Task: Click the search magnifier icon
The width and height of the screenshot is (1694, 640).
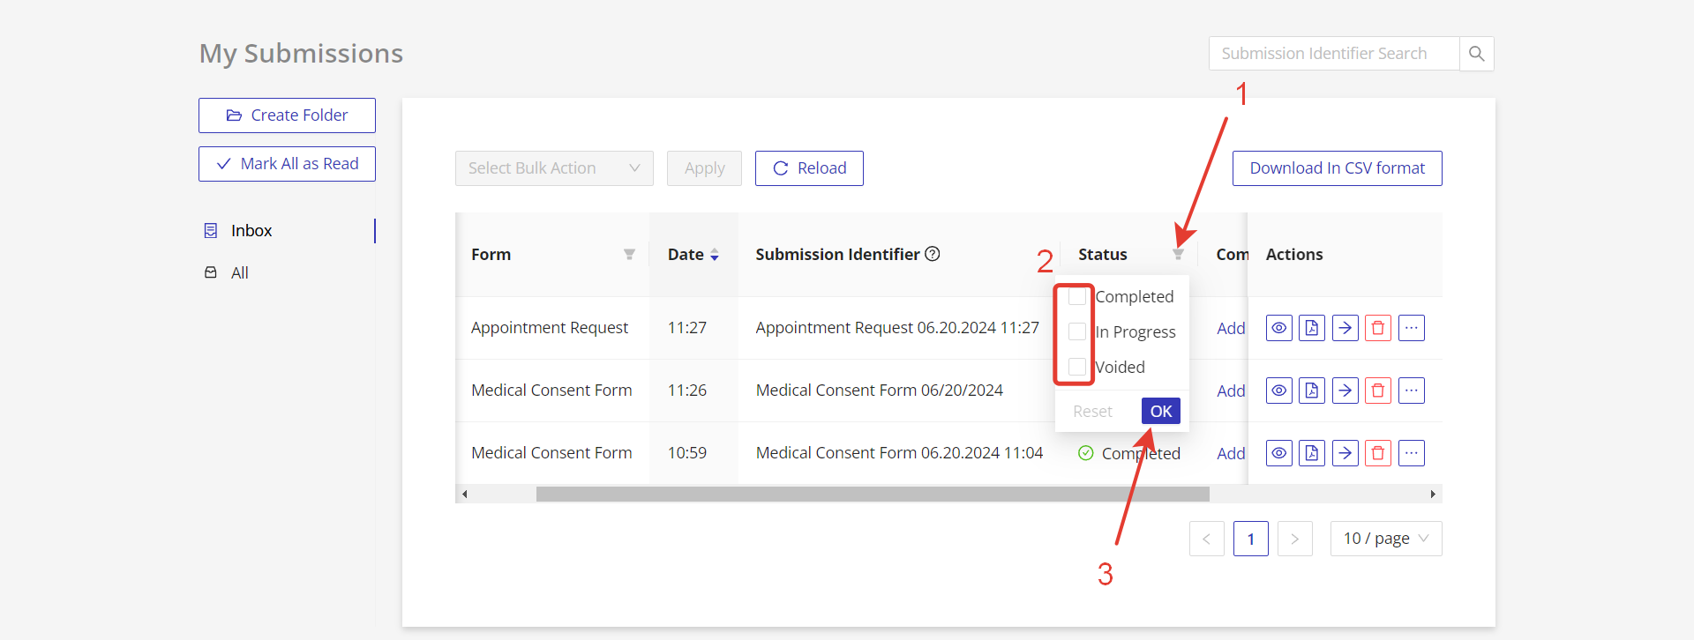Action: (x=1476, y=54)
